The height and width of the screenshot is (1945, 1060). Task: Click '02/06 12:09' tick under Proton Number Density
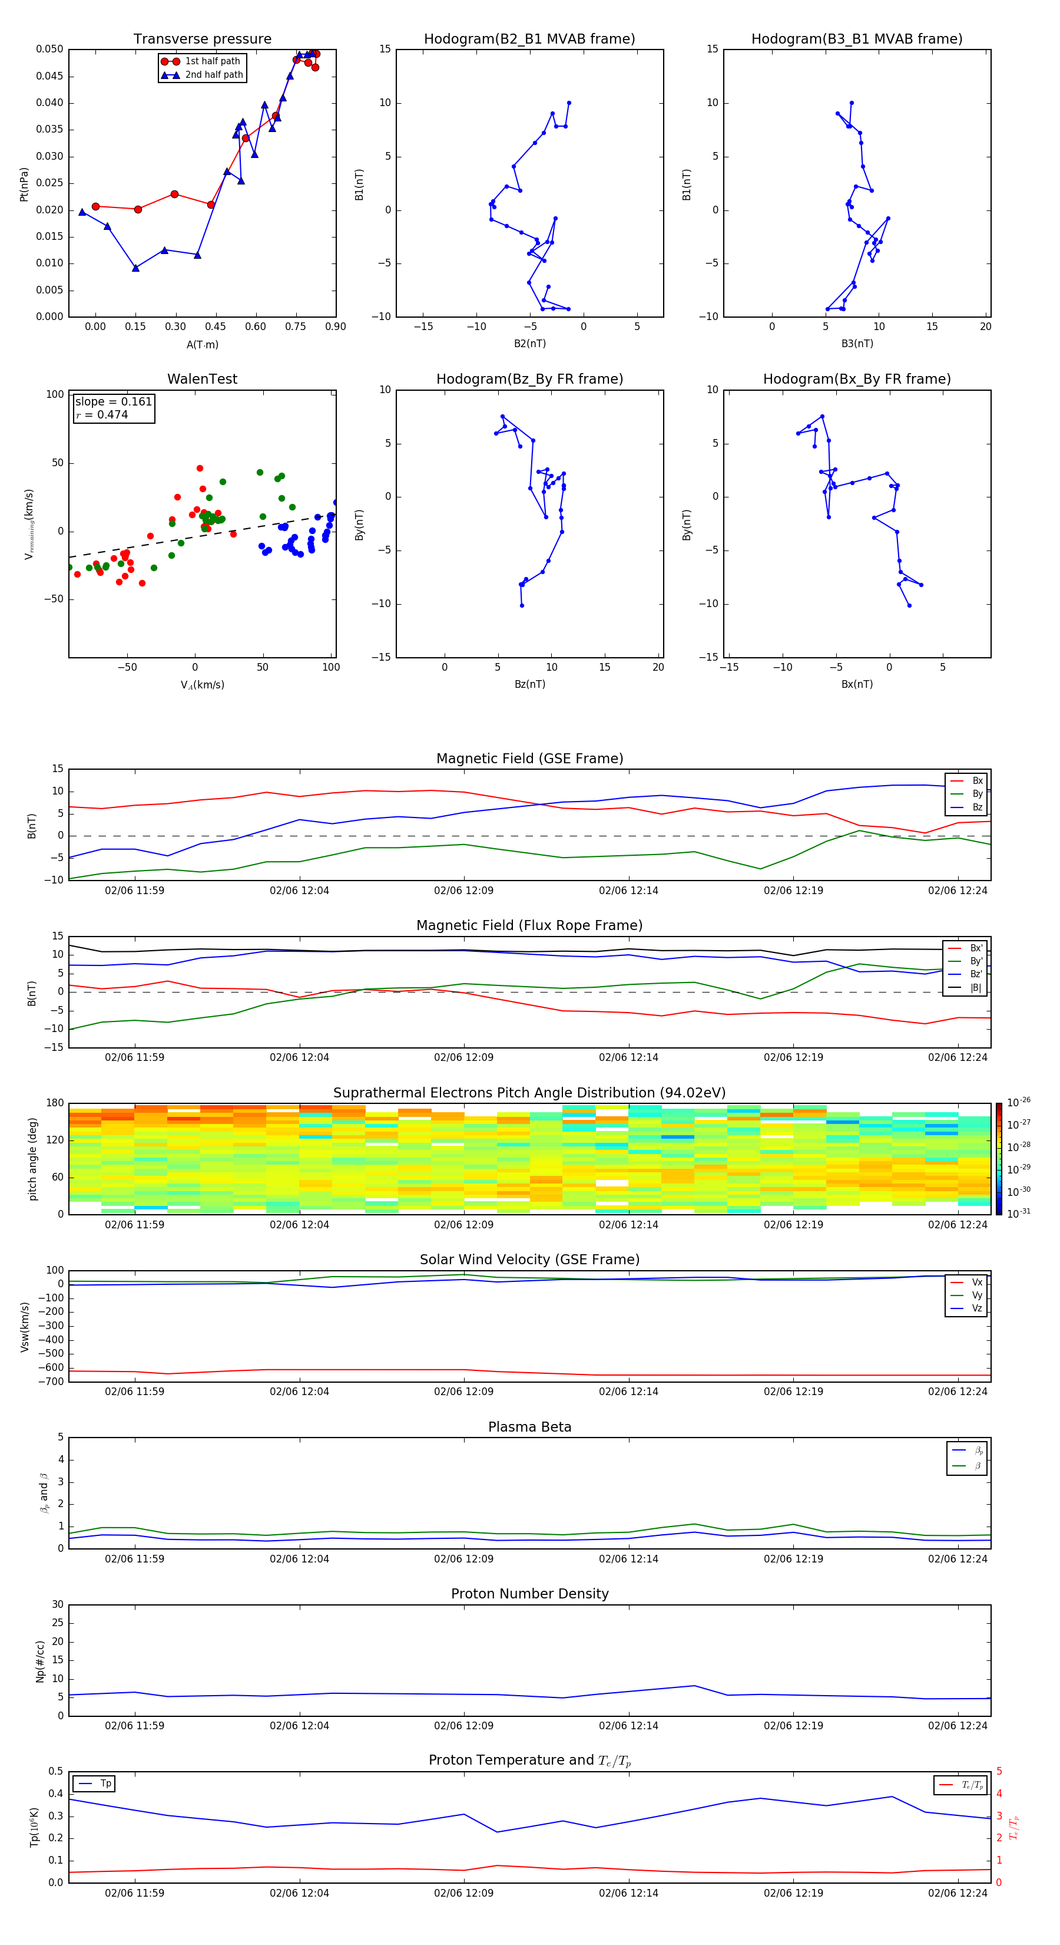point(464,1725)
